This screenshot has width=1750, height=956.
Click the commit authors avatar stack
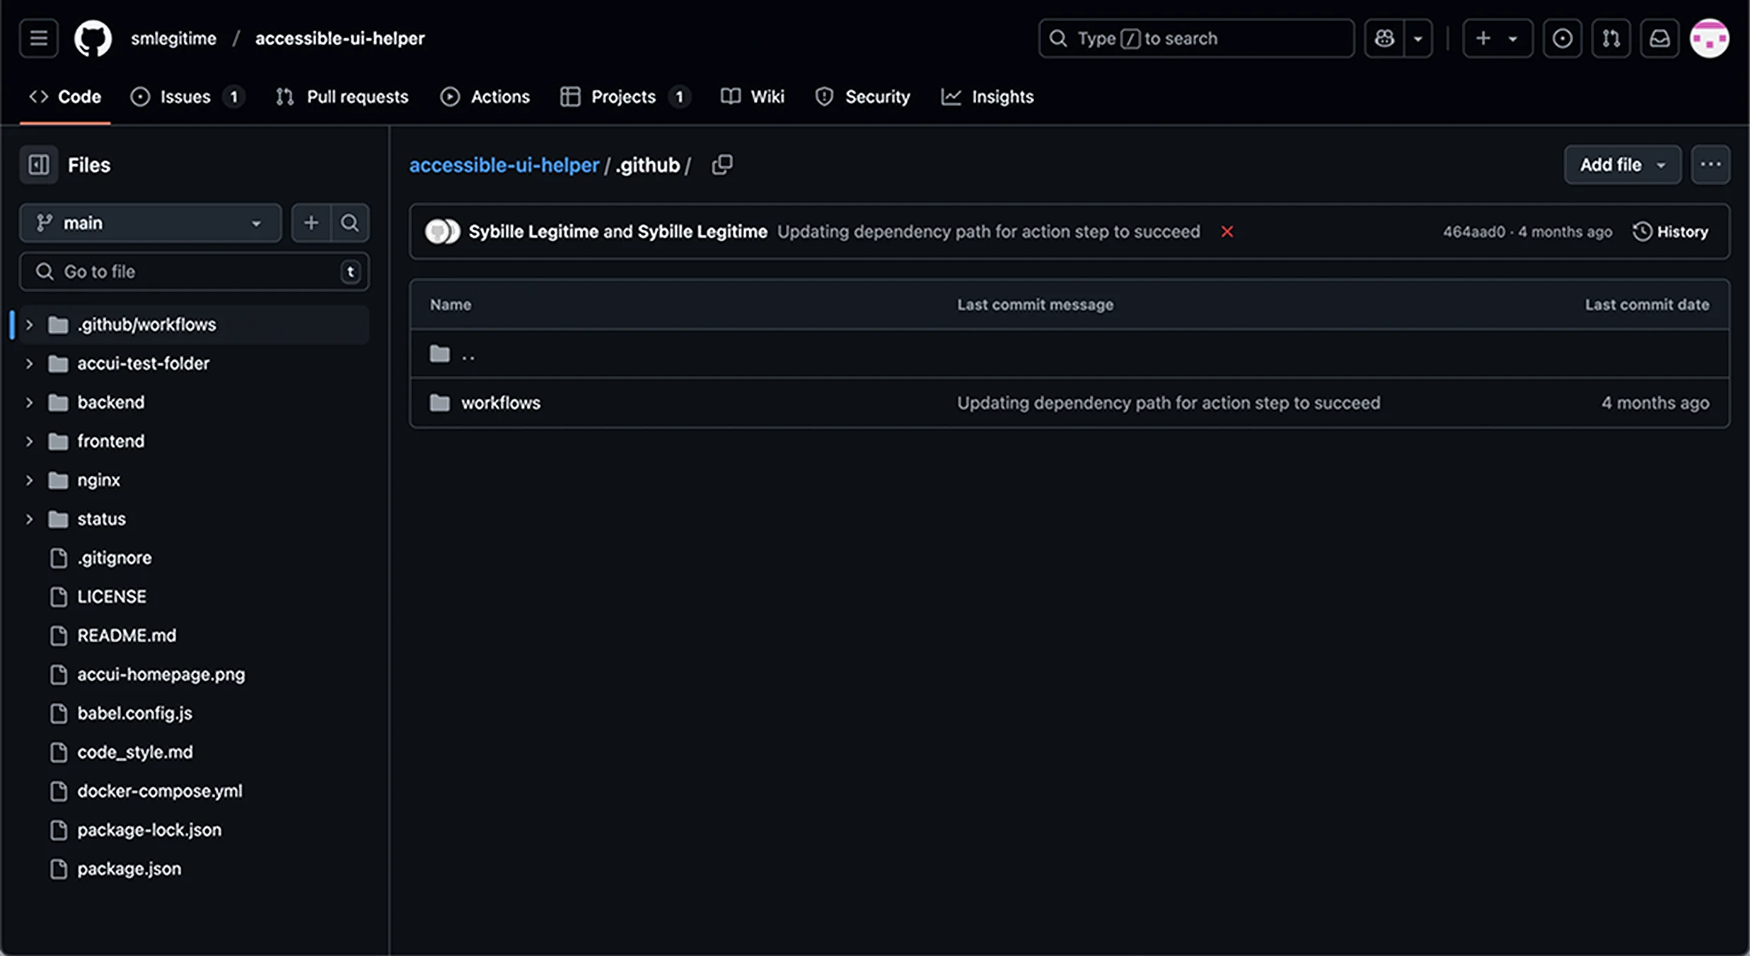(442, 232)
